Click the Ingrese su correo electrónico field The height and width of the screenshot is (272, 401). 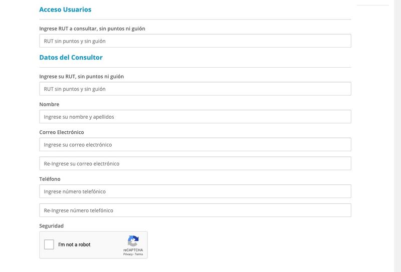pyautogui.click(x=195, y=144)
